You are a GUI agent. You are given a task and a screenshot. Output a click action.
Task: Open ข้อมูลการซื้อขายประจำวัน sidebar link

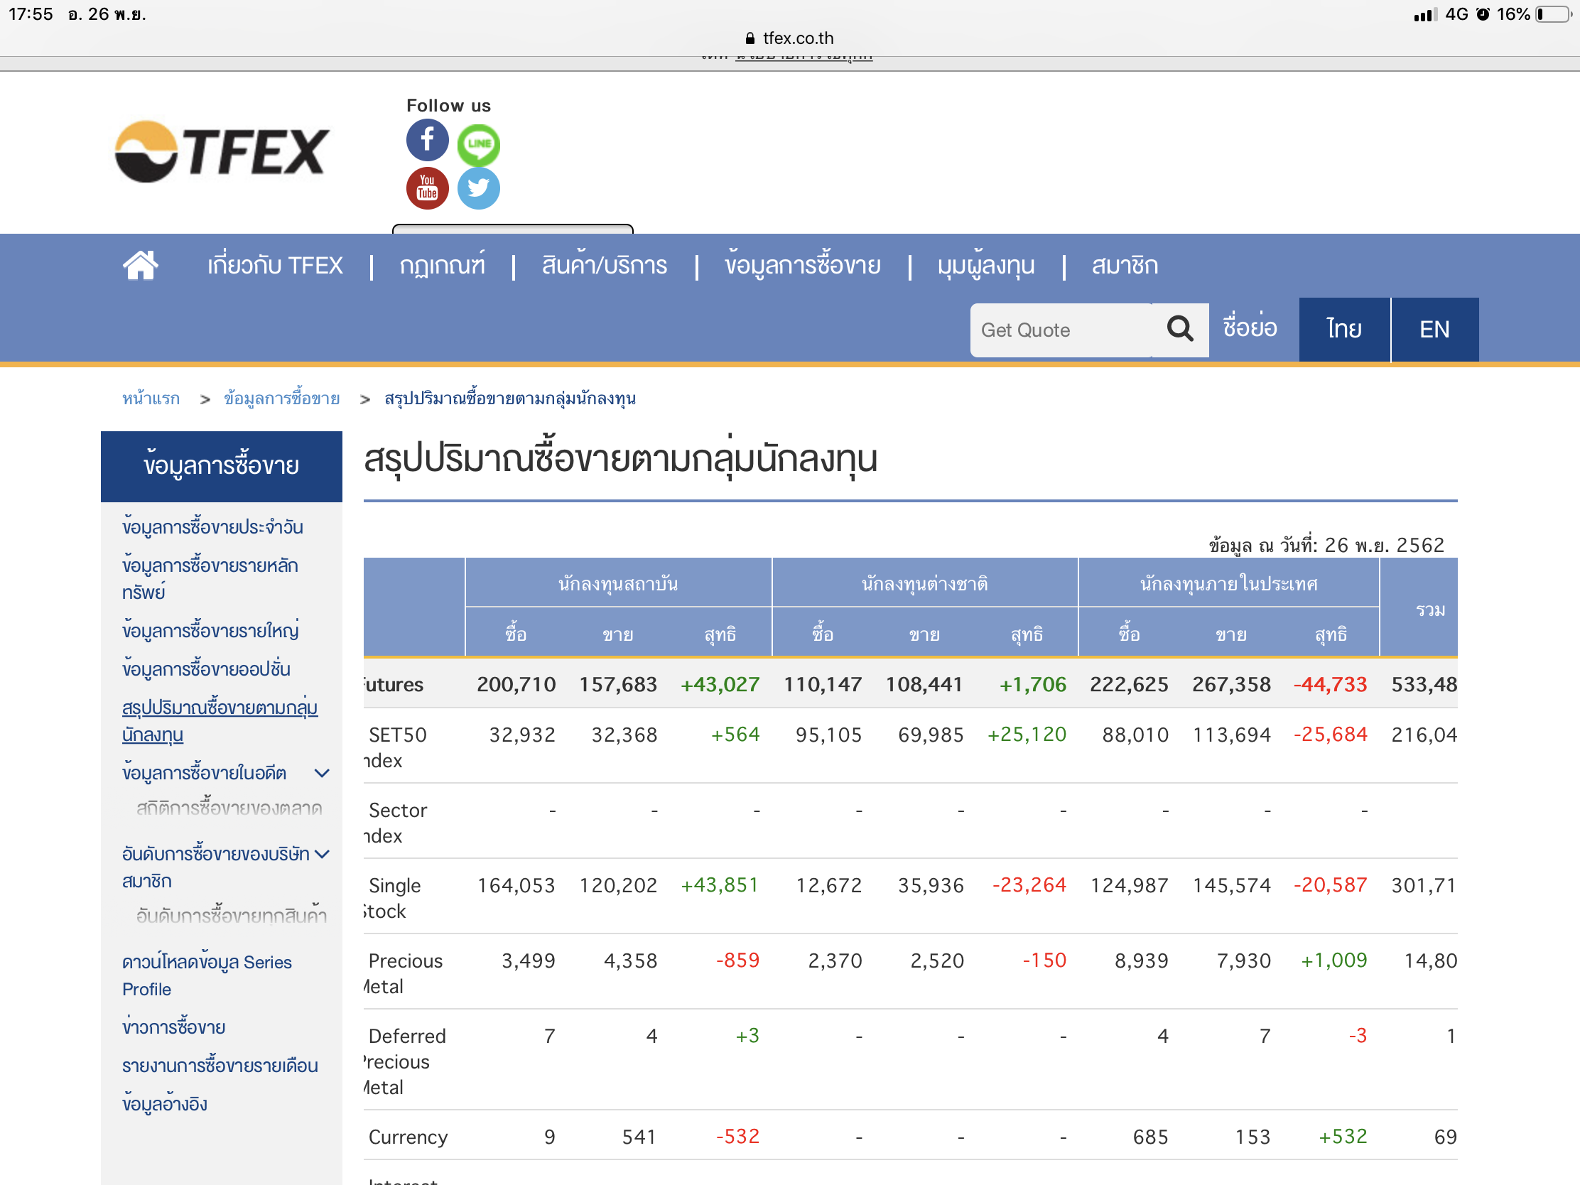(212, 527)
